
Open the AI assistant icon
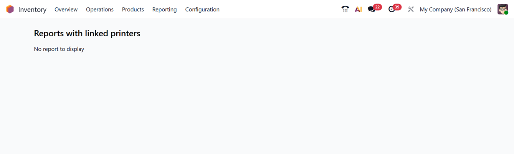click(358, 9)
